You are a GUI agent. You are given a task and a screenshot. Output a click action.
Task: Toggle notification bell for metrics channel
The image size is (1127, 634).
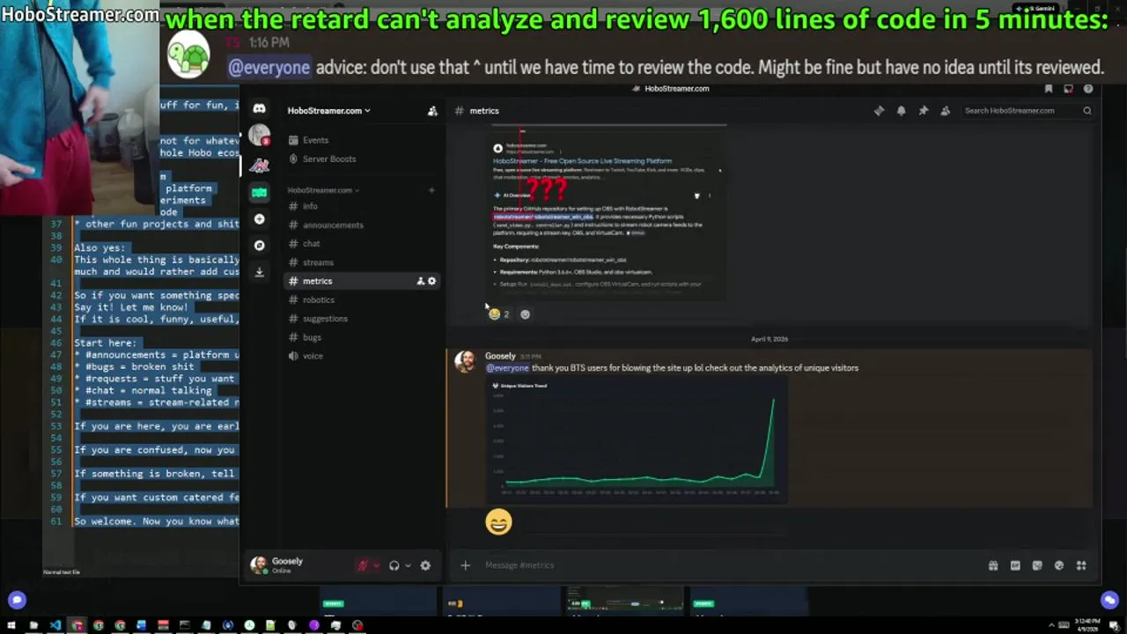tap(901, 111)
